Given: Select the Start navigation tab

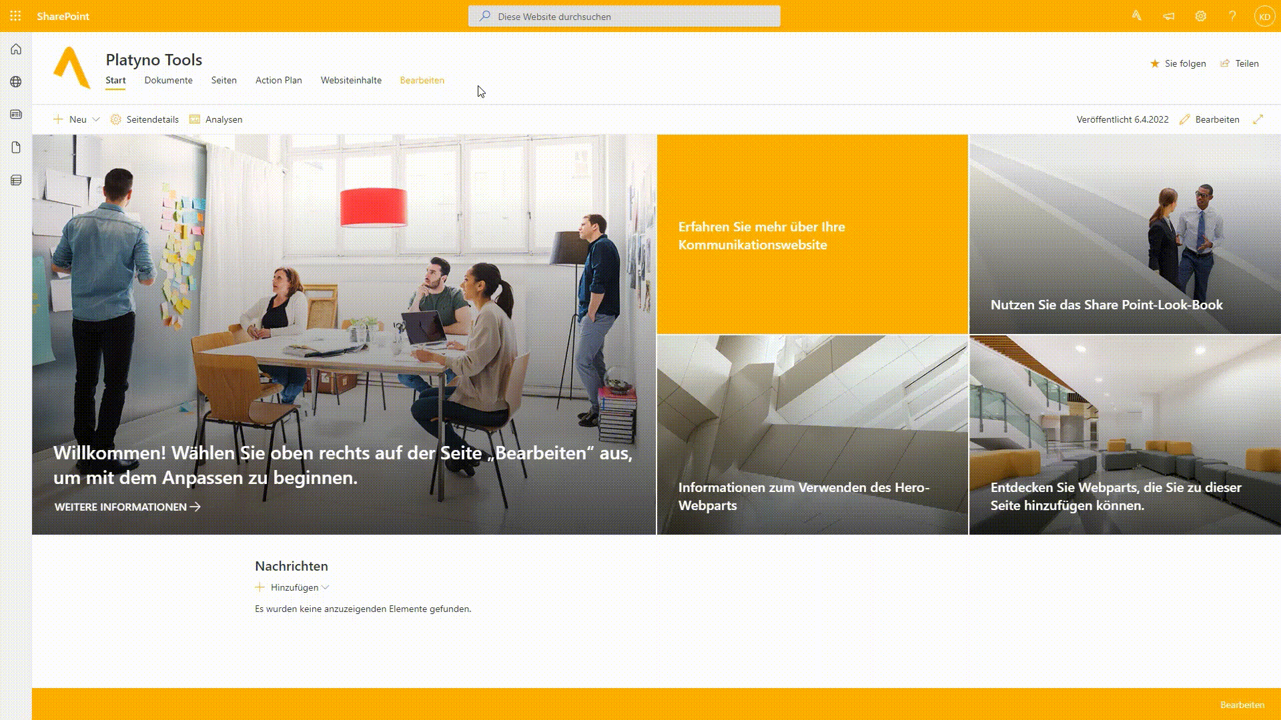Looking at the screenshot, I should (115, 80).
